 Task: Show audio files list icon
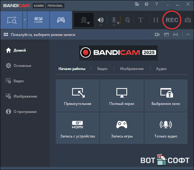pos(176,35)
